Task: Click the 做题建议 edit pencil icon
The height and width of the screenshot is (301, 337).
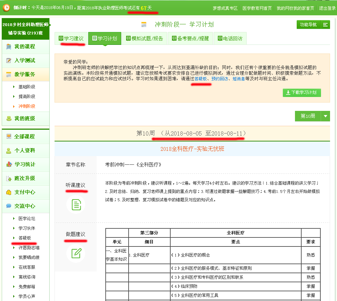Action: point(76,253)
